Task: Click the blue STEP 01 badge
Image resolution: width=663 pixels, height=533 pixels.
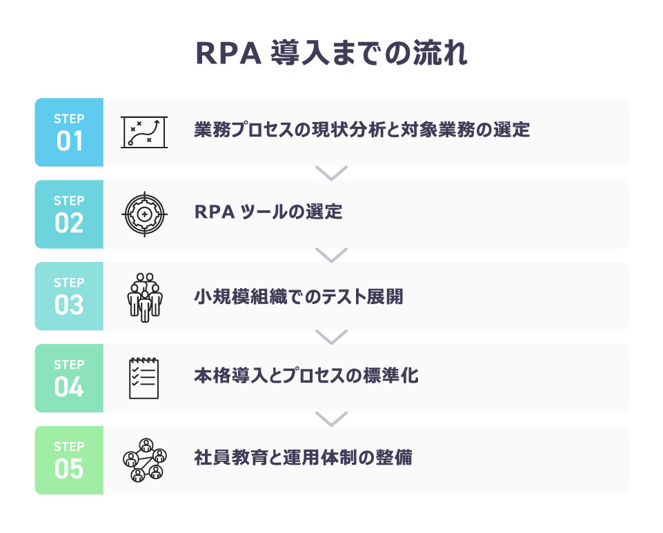Action: pyautogui.click(x=69, y=132)
